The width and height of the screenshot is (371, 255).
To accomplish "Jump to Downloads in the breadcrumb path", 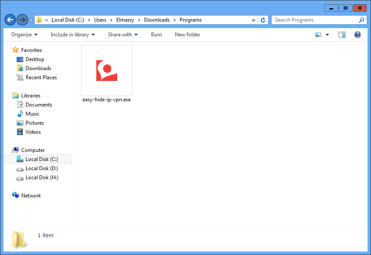I will (157, 20).
